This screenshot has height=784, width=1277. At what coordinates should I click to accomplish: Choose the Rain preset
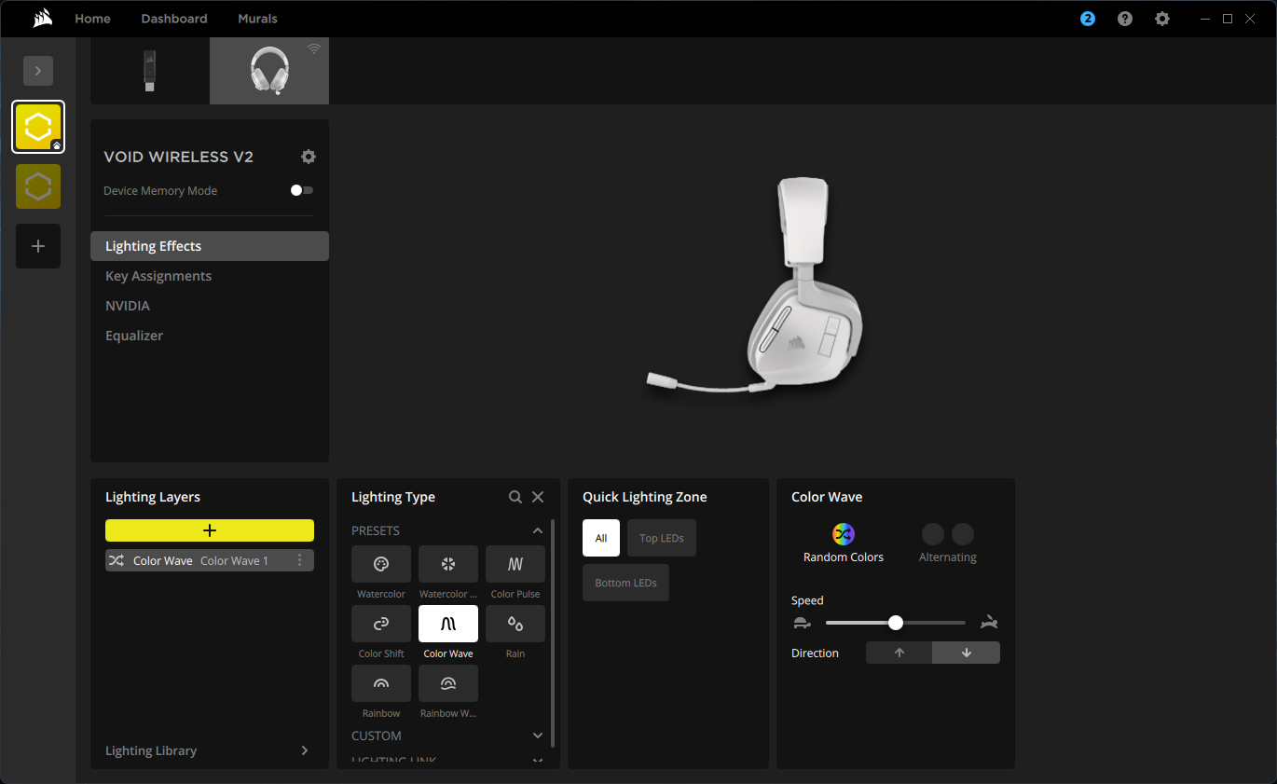point(515,624)
